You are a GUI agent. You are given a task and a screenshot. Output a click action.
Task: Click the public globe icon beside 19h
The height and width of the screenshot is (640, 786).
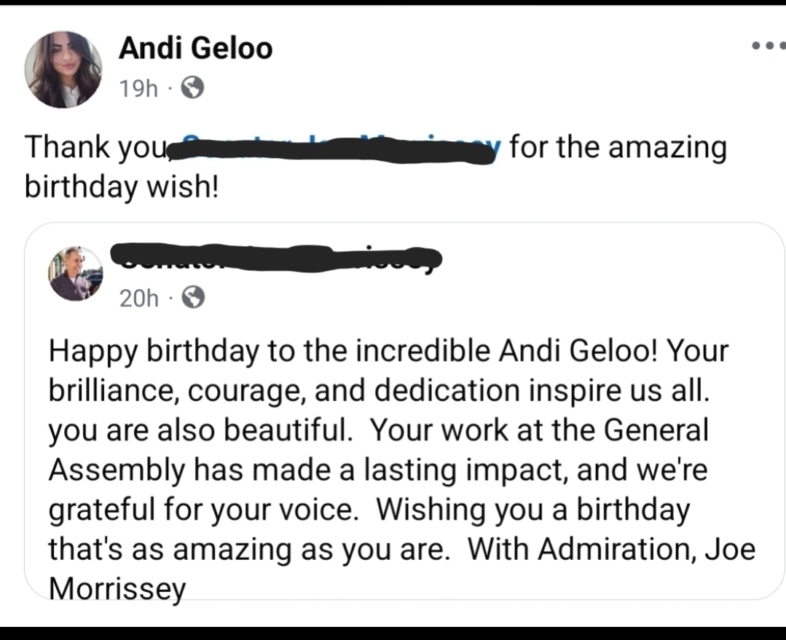pyautogui.click(x=192, y=89)
